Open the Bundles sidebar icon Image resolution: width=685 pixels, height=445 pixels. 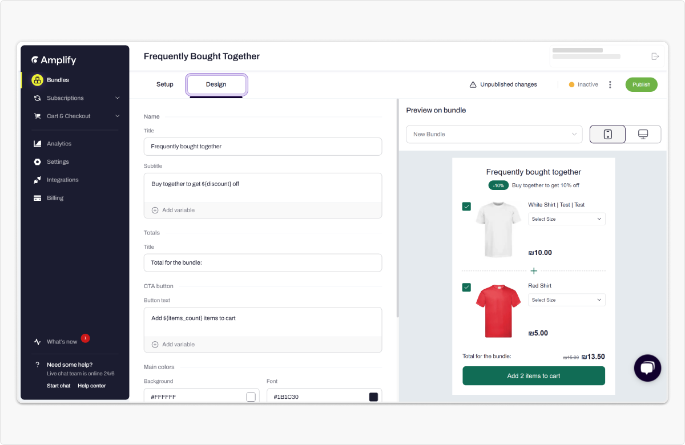coord(37,80)
